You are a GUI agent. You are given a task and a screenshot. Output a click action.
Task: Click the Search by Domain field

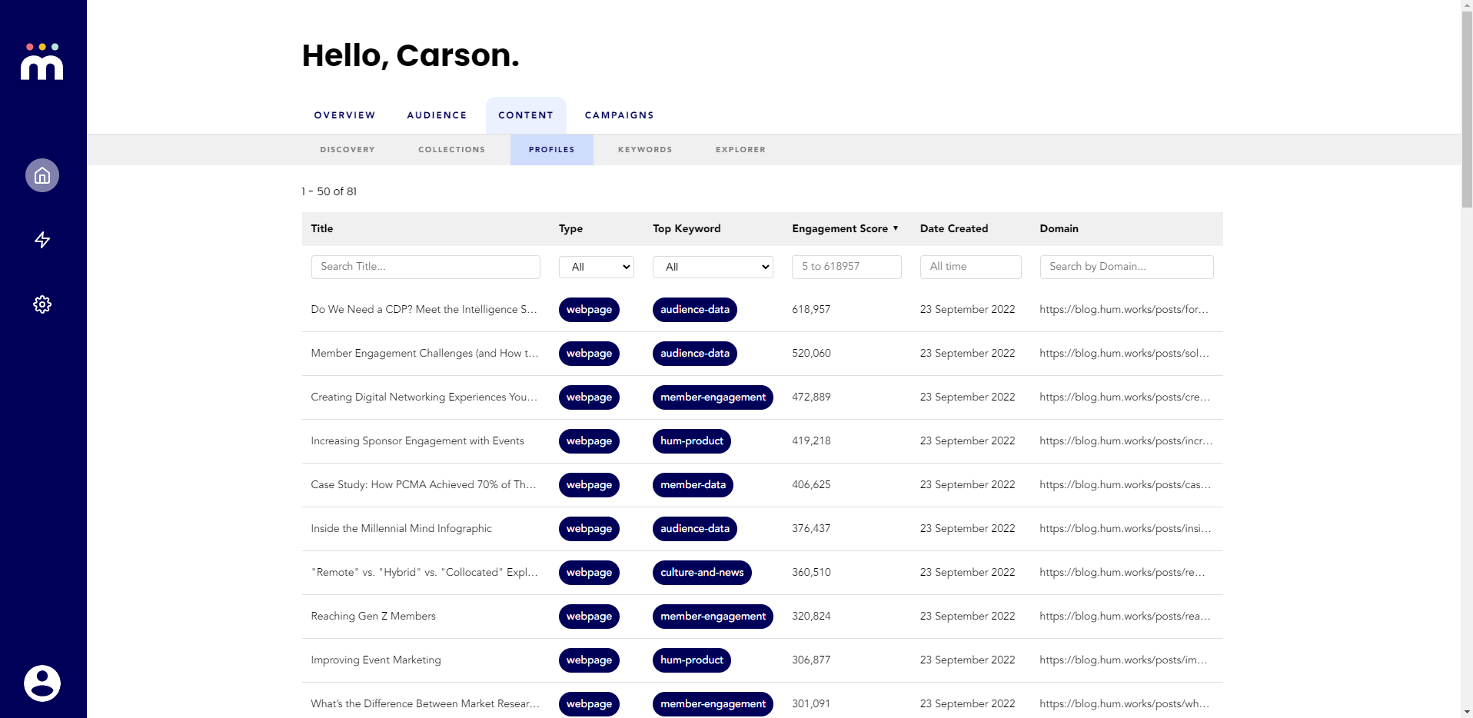1126,267
